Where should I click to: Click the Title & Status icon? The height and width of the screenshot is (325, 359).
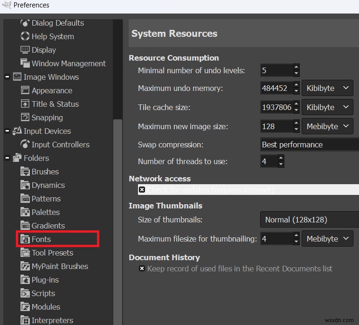[x=25, y=104]
